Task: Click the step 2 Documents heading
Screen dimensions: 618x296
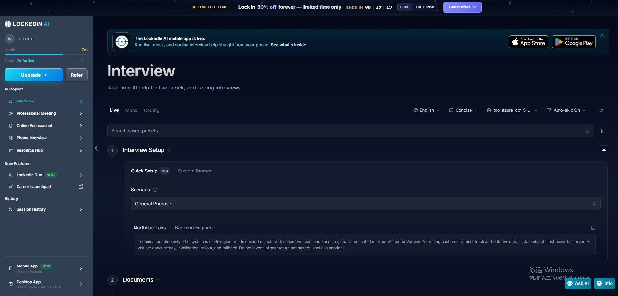Action: [138, 280]
